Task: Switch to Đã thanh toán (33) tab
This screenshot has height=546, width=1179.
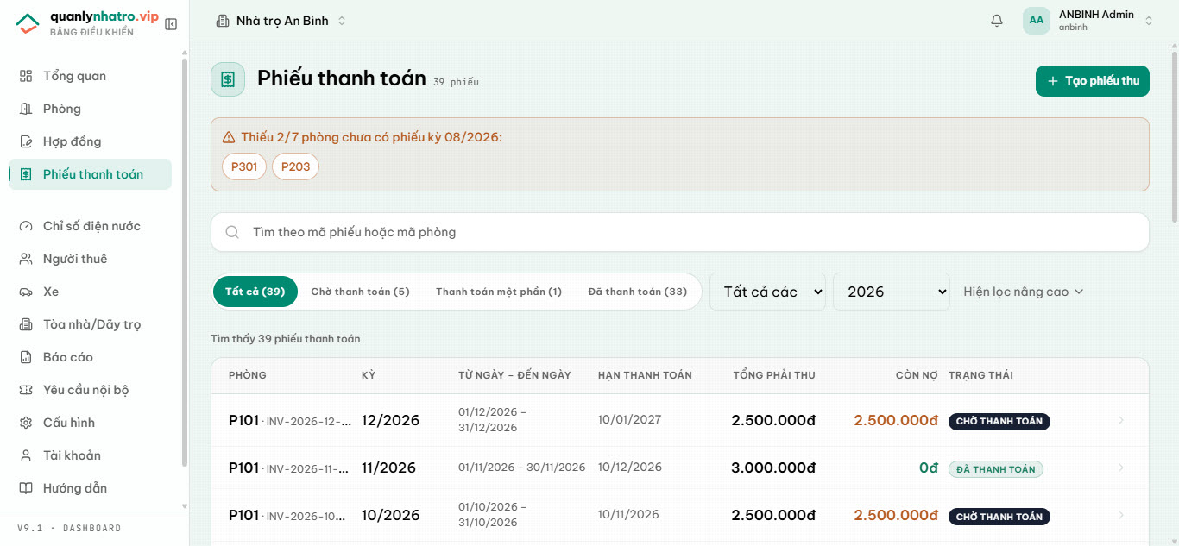Action: pyautogui.click(x=638, y=292)
